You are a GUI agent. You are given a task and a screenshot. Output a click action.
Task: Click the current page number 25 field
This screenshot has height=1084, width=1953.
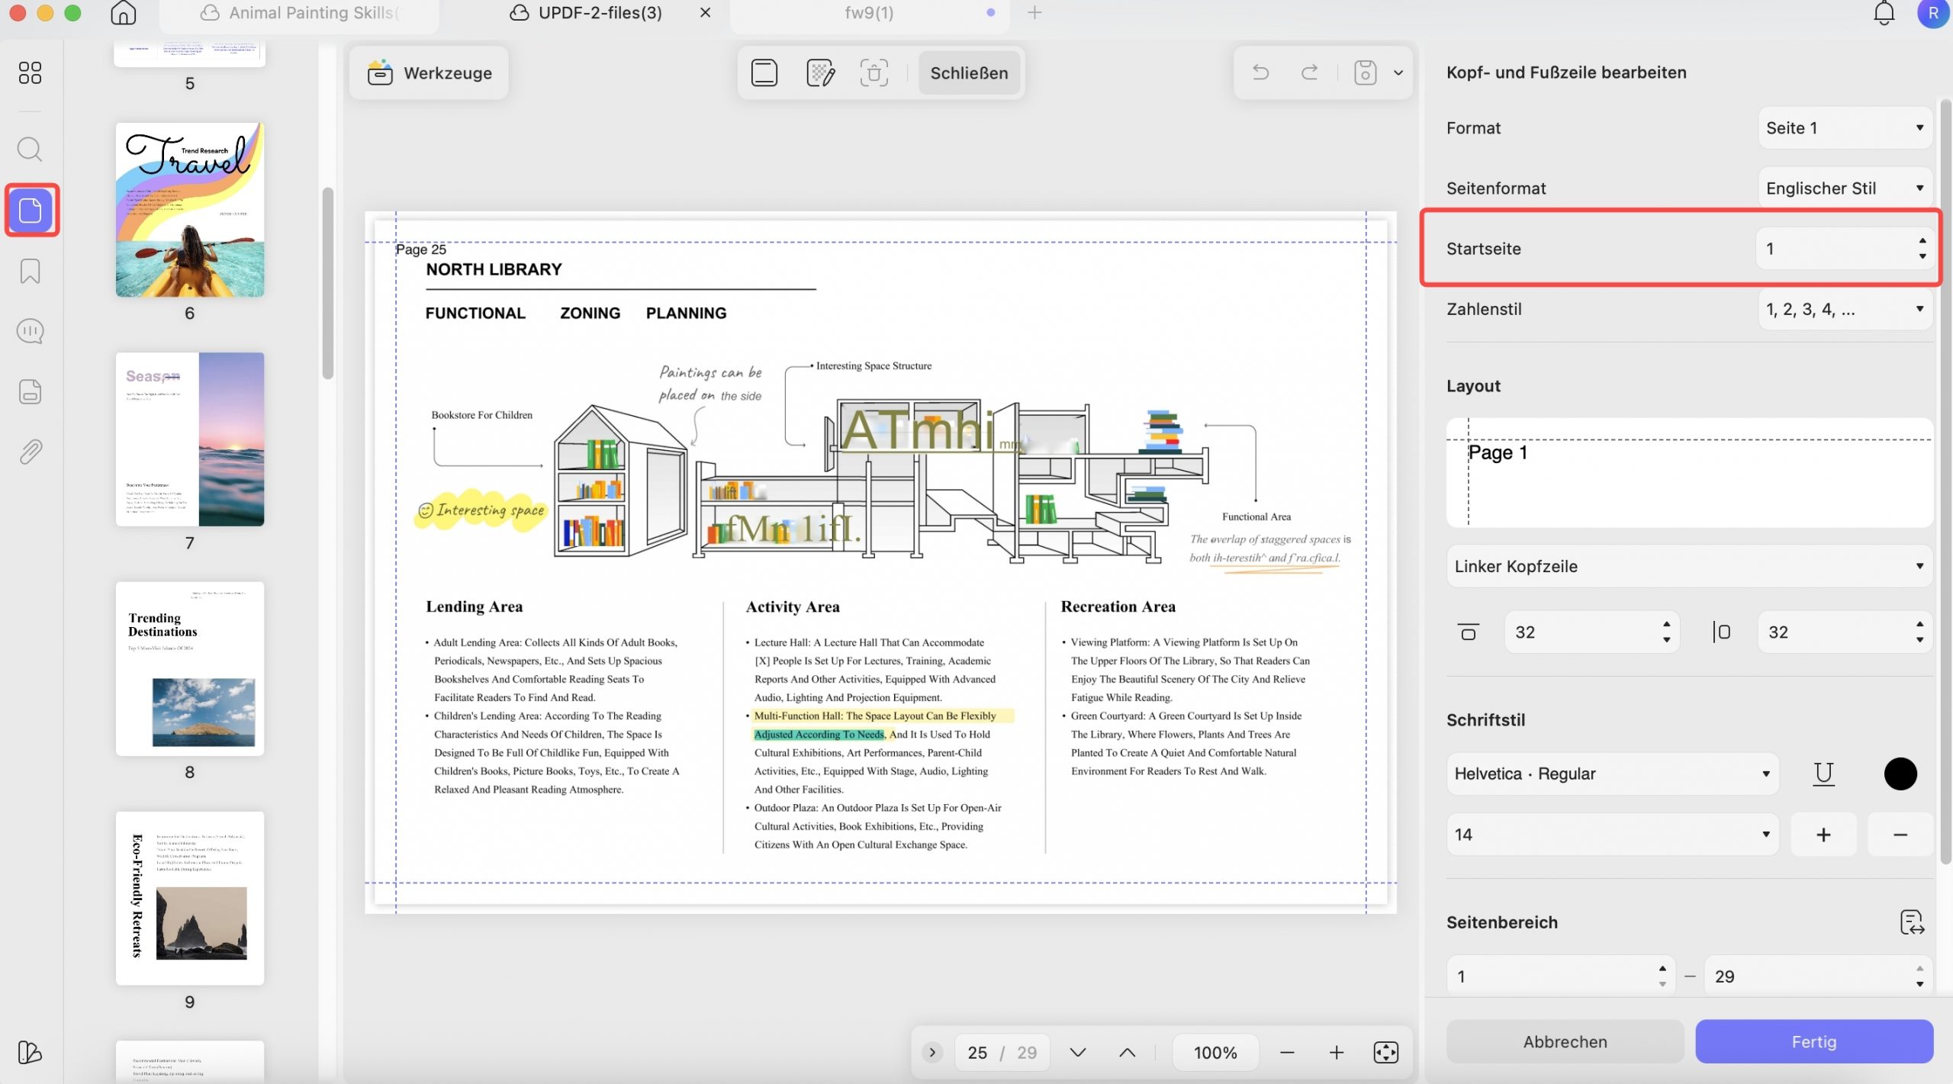pos(977,1053)
